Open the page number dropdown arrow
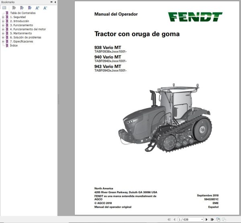The image size is (241, 223). (202, 219)
